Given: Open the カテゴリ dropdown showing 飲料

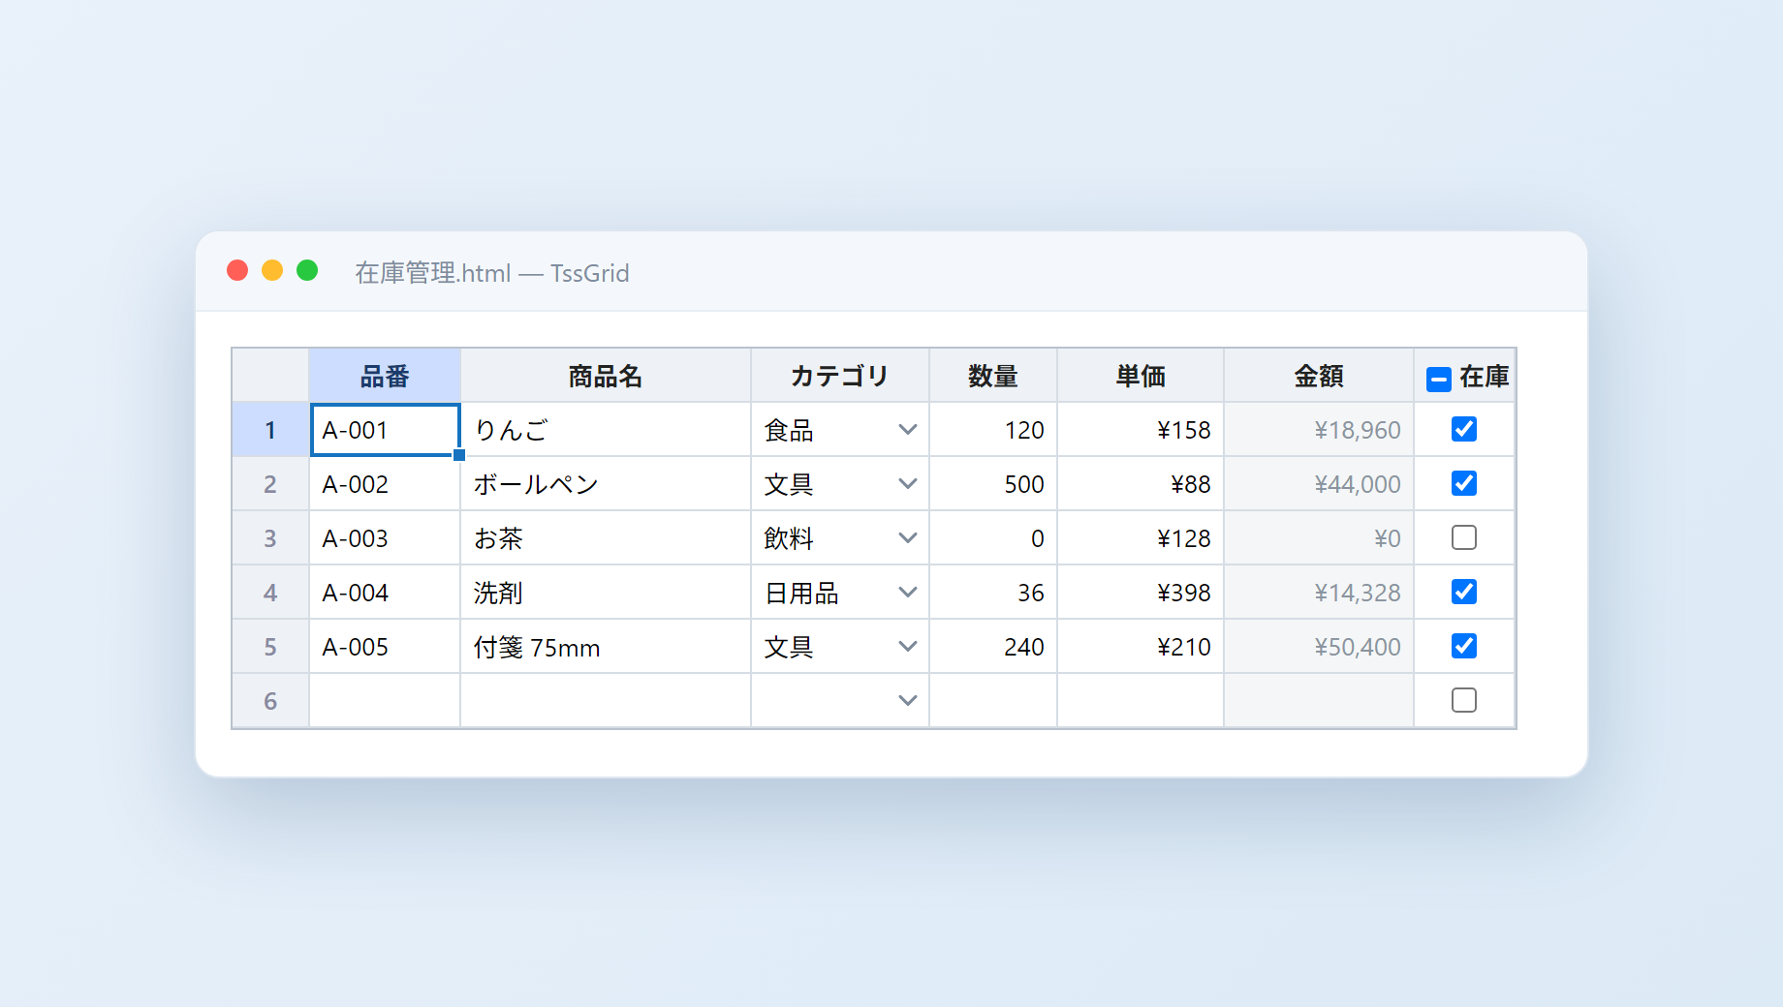Looking at the screenshot, I should click(907, 538).
